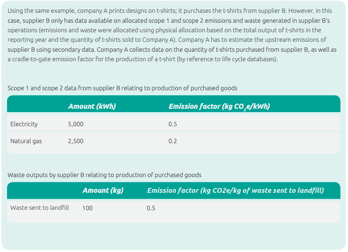Viewport: 348px width, 252px height.
Task: Click the 0.2 natural gas emission factor
Action: pos(173,141)
